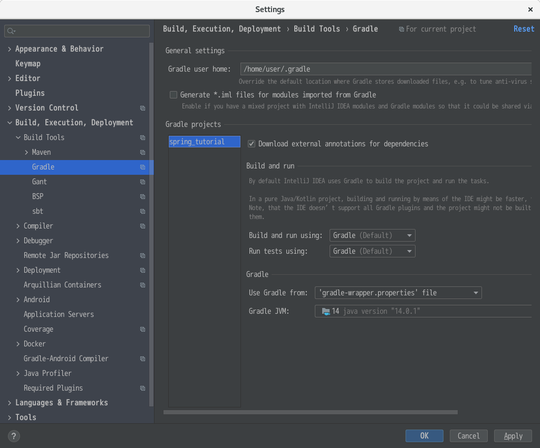Click the settings search input field
This screenshot has height=448, width=540.
[x=77, y=31]
